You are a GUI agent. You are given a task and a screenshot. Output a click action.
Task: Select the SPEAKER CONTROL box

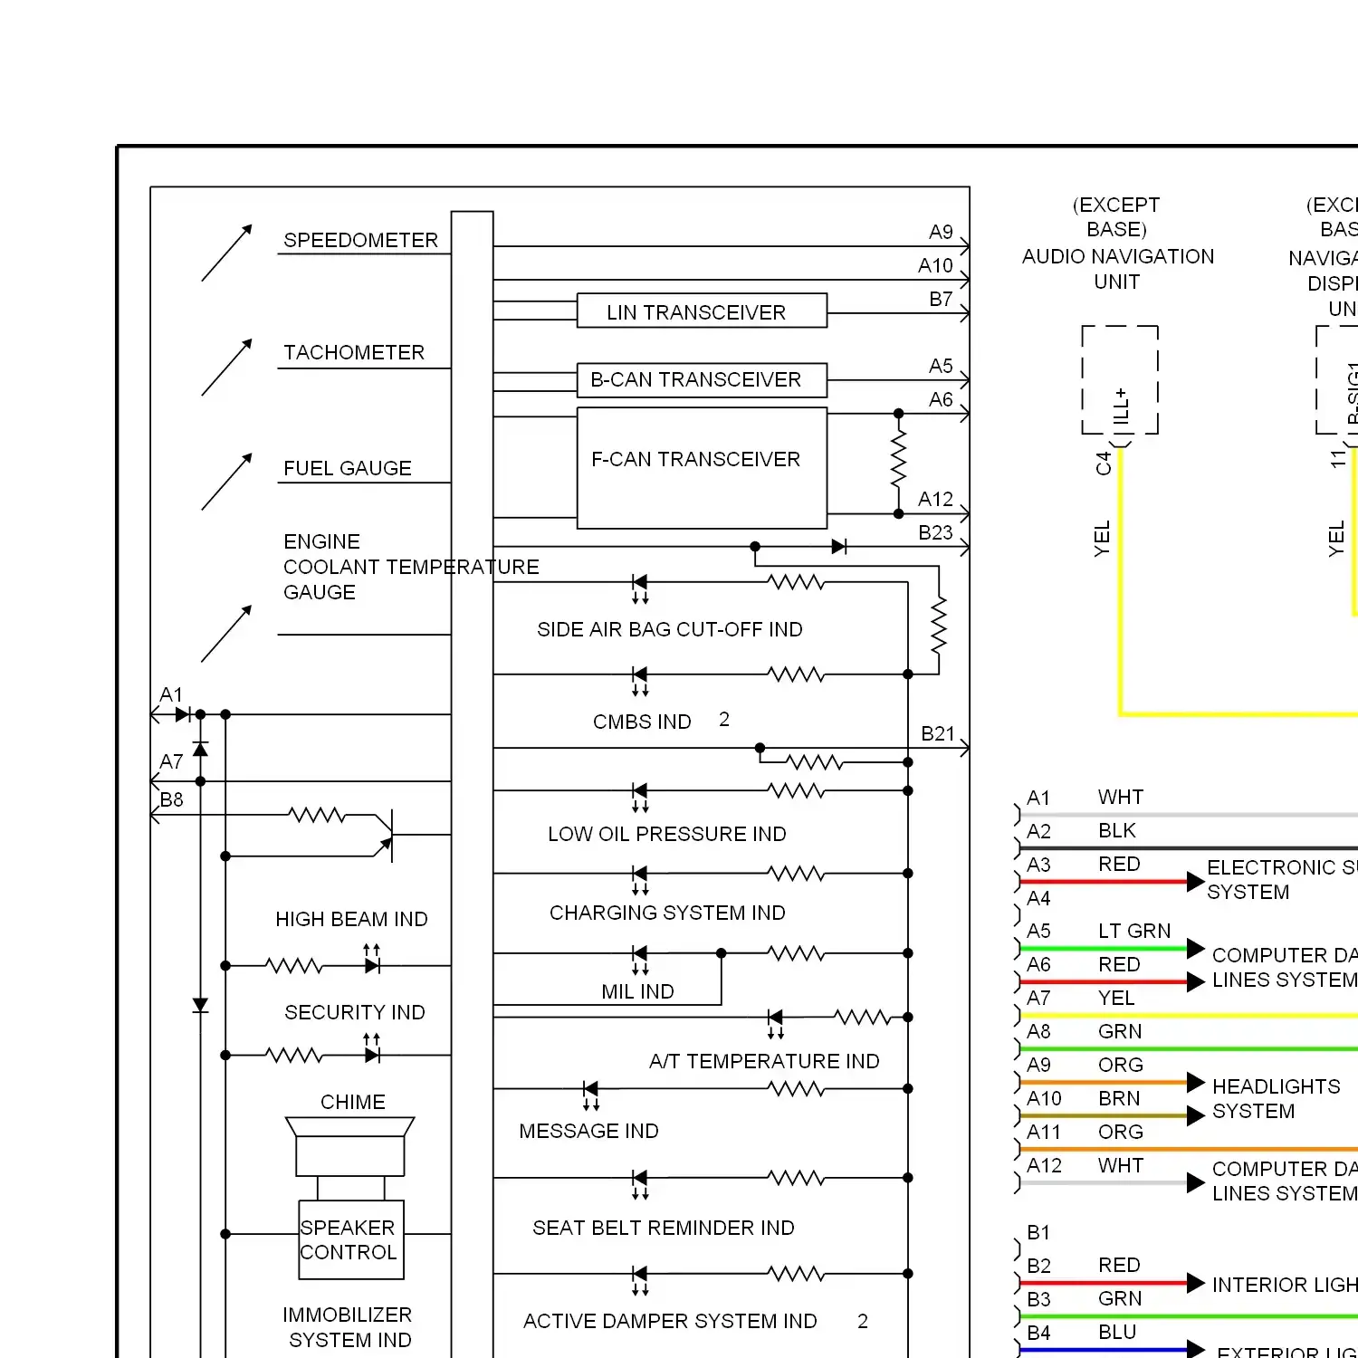351,1239
